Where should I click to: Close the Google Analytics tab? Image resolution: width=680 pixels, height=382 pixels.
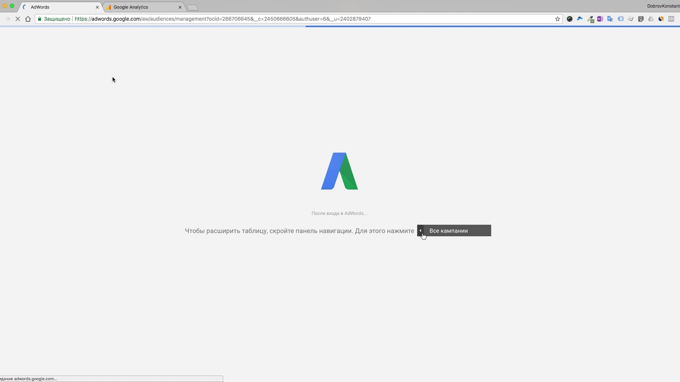pyautogui.click(x=180, y=7)
